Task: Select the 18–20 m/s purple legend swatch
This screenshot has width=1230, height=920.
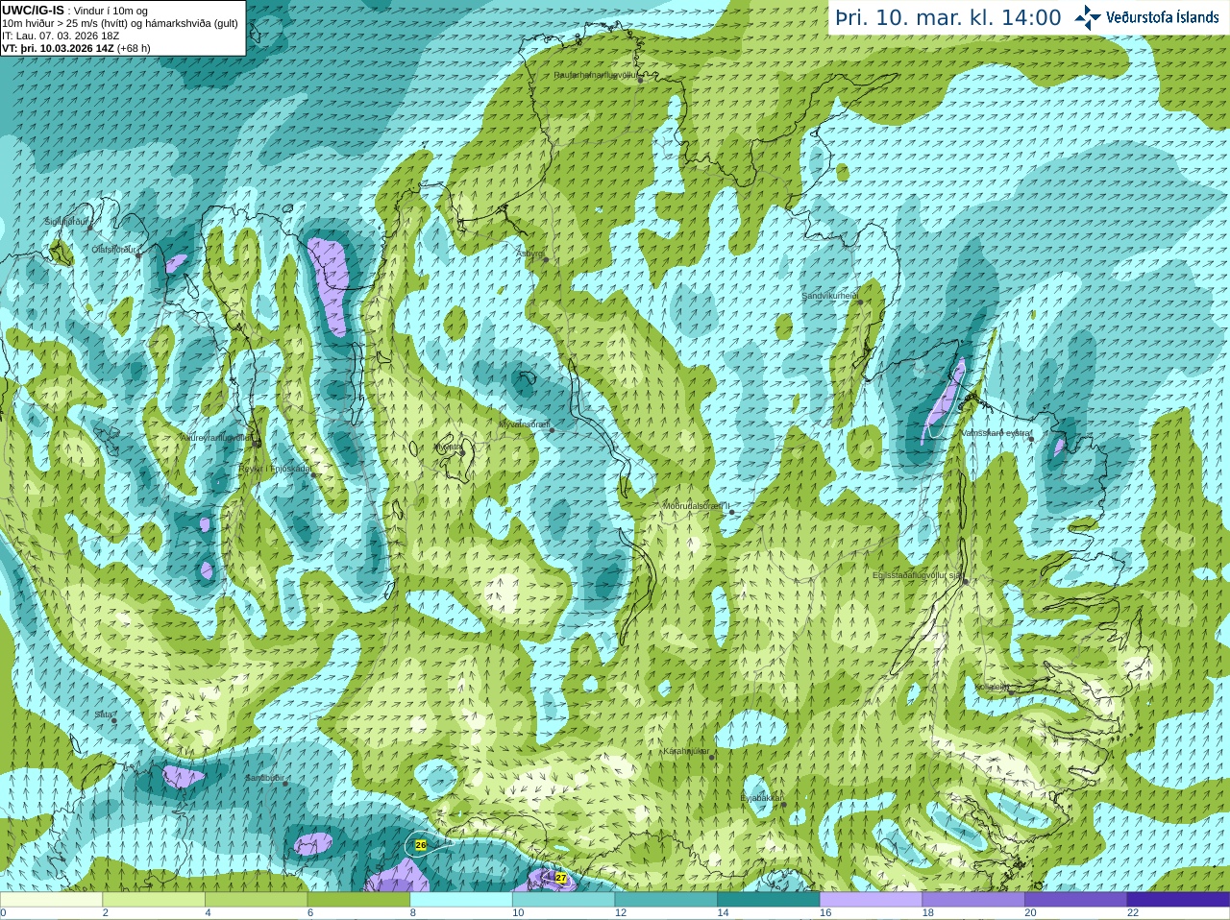Action: pyautogui.click(x=973, y=900)
